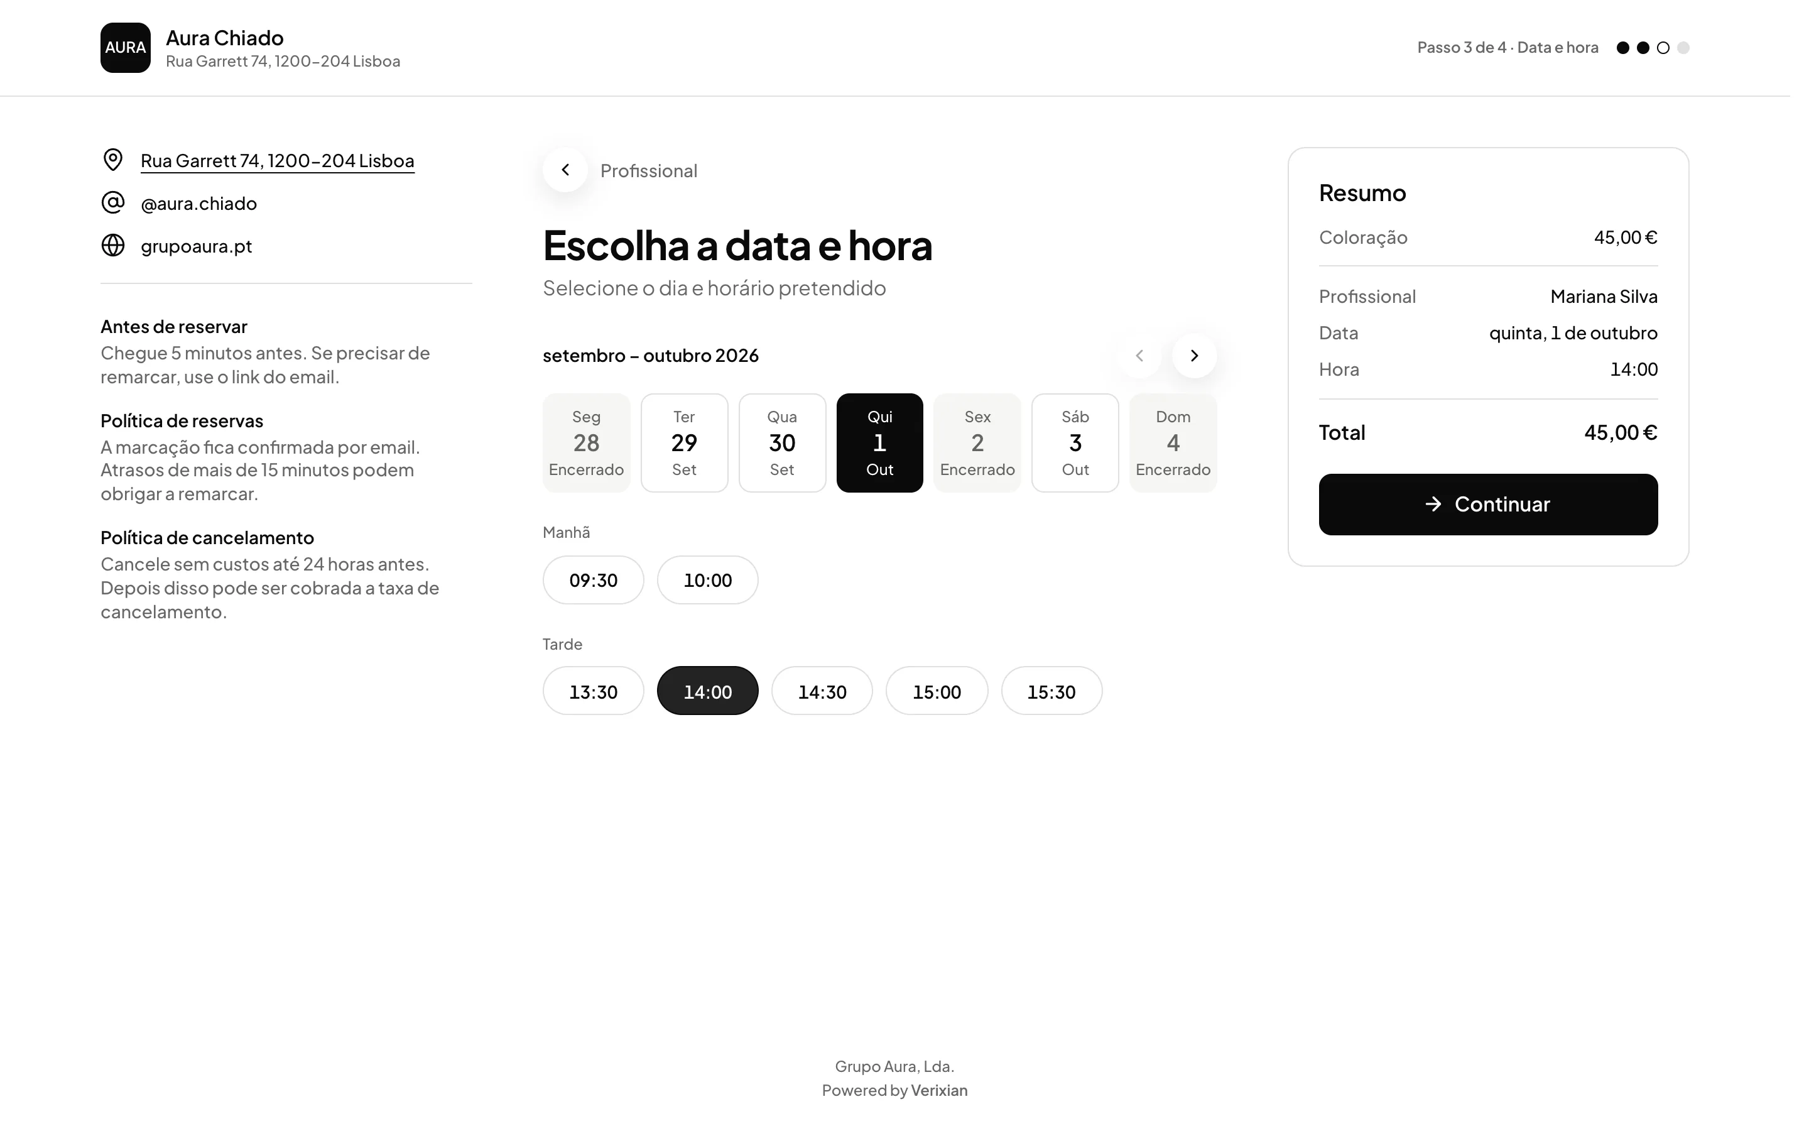Click the 'Aura Chiado' header title
Screen dimensions: 1809x1131
pyautogui.click(x=224, y=38)
